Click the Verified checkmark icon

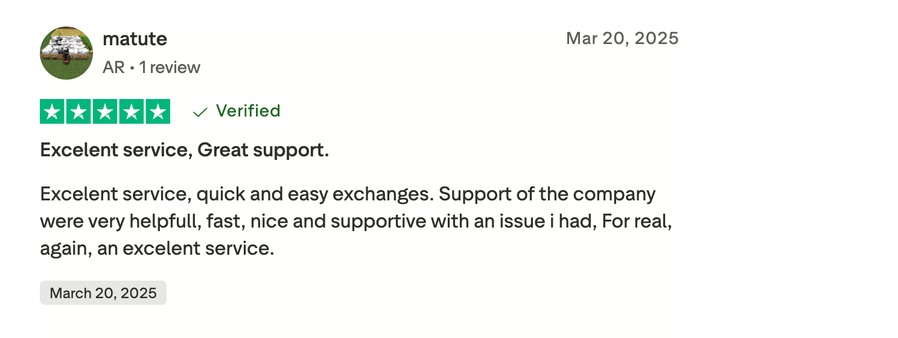pos(200,112)
